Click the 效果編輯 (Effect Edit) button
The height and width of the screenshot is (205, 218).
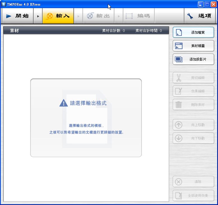coord(193,91)
